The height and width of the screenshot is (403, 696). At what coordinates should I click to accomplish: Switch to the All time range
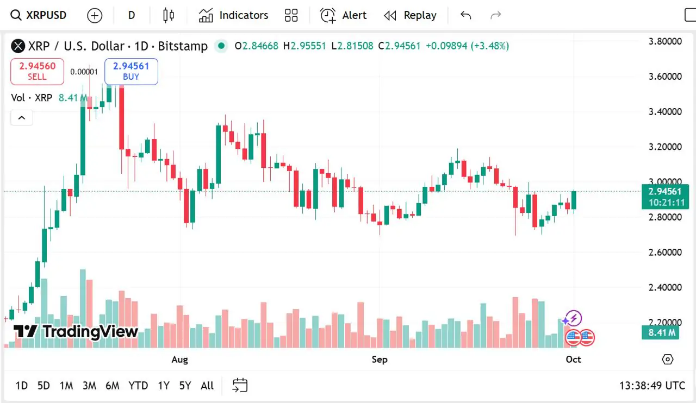[x=207, y=386]
